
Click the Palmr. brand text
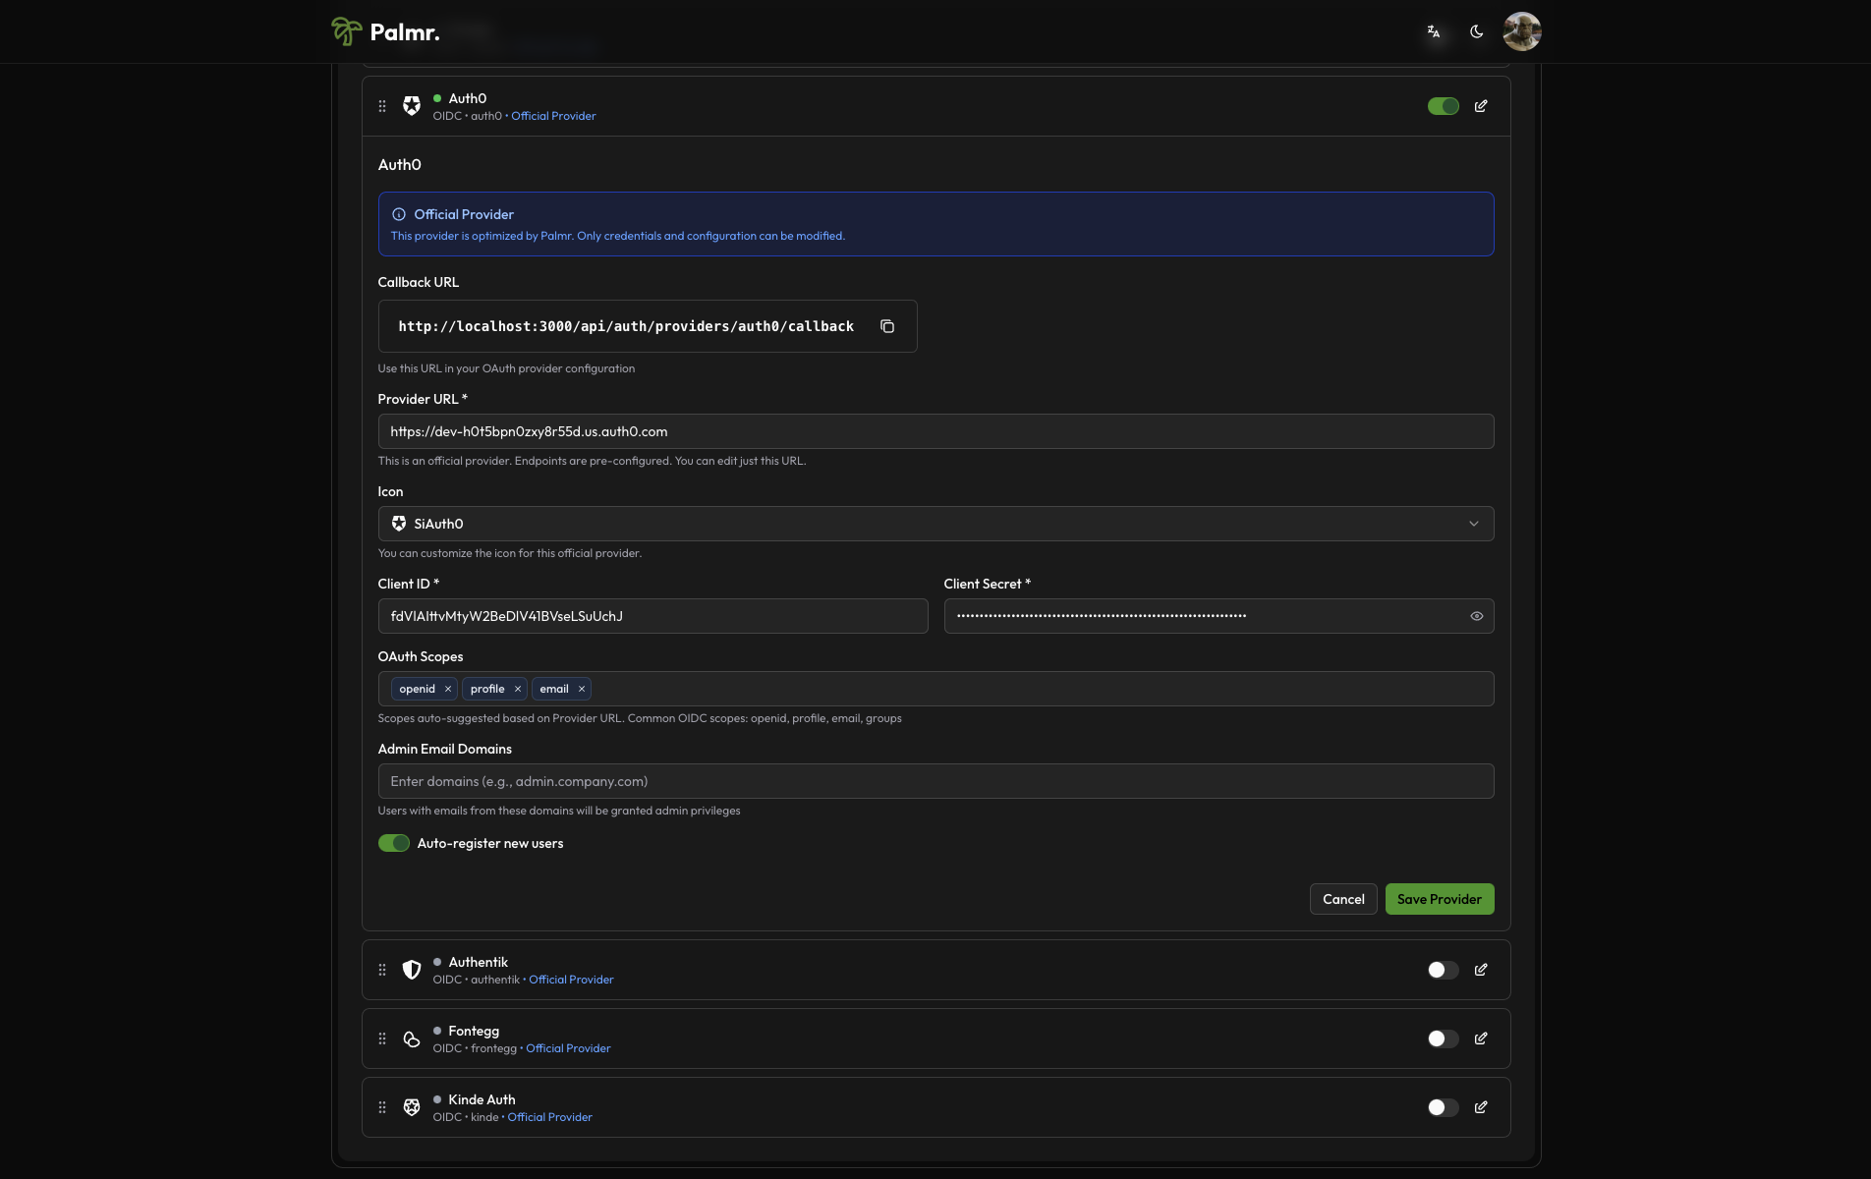point(405,32)
